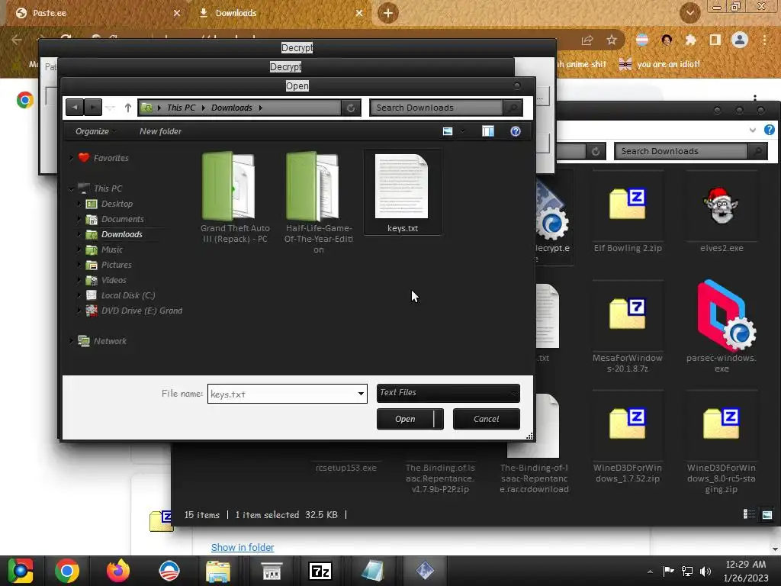Refresh the Downloads location in Open dialog
Viewport: 781px width, 586px height.
(351, 108)
